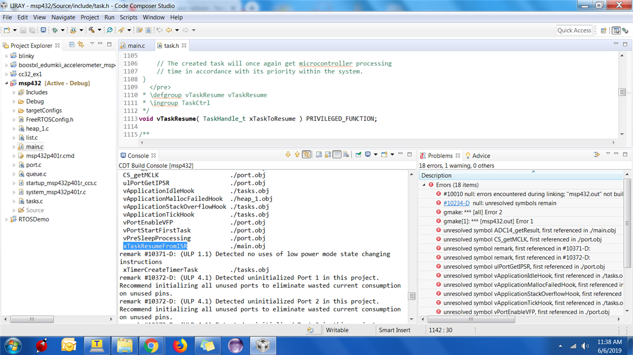Click the Code Composer Studio taskbar icon
This screenshot has width=633, height=355.
pyautogui.click(x=263, y=345)
